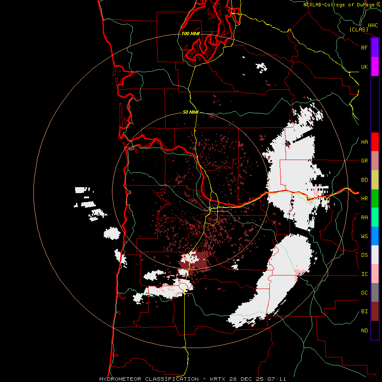The image size is (382, 382).
Task: Click the WS legend label
Action: coord(364,236)
